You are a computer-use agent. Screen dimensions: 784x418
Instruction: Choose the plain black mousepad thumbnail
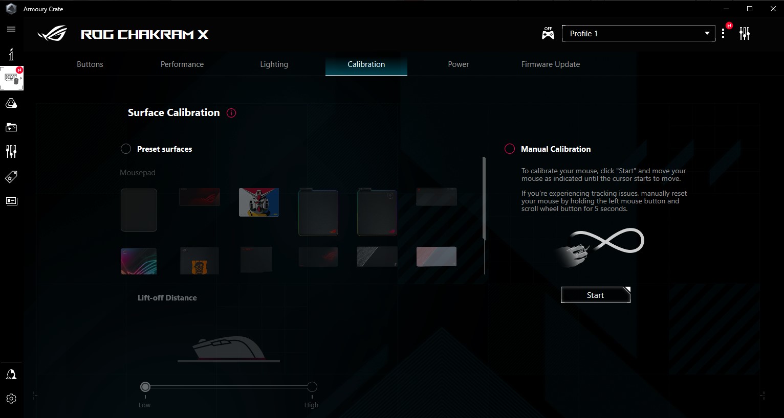click(139, 210)
